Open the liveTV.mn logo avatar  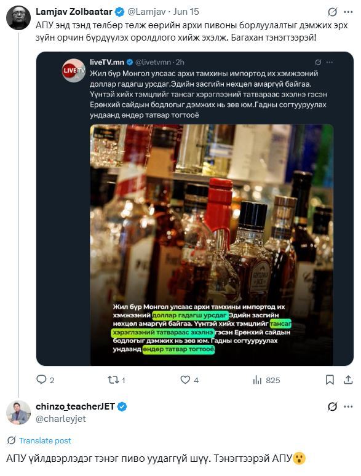point(74,71)
